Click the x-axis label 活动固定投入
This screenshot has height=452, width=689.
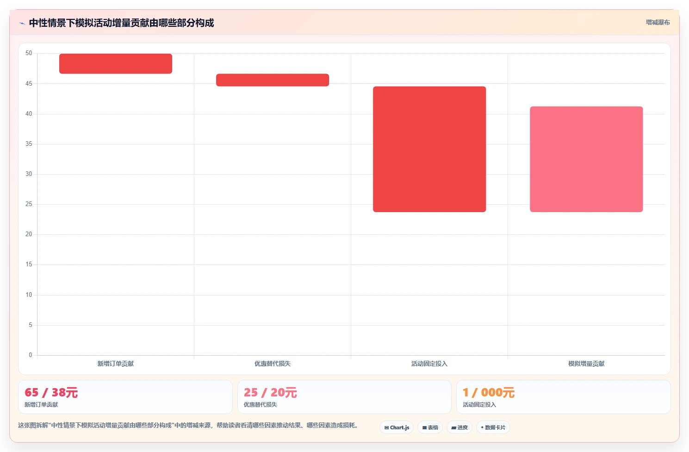pyautogui.click(x=429, y=364)
